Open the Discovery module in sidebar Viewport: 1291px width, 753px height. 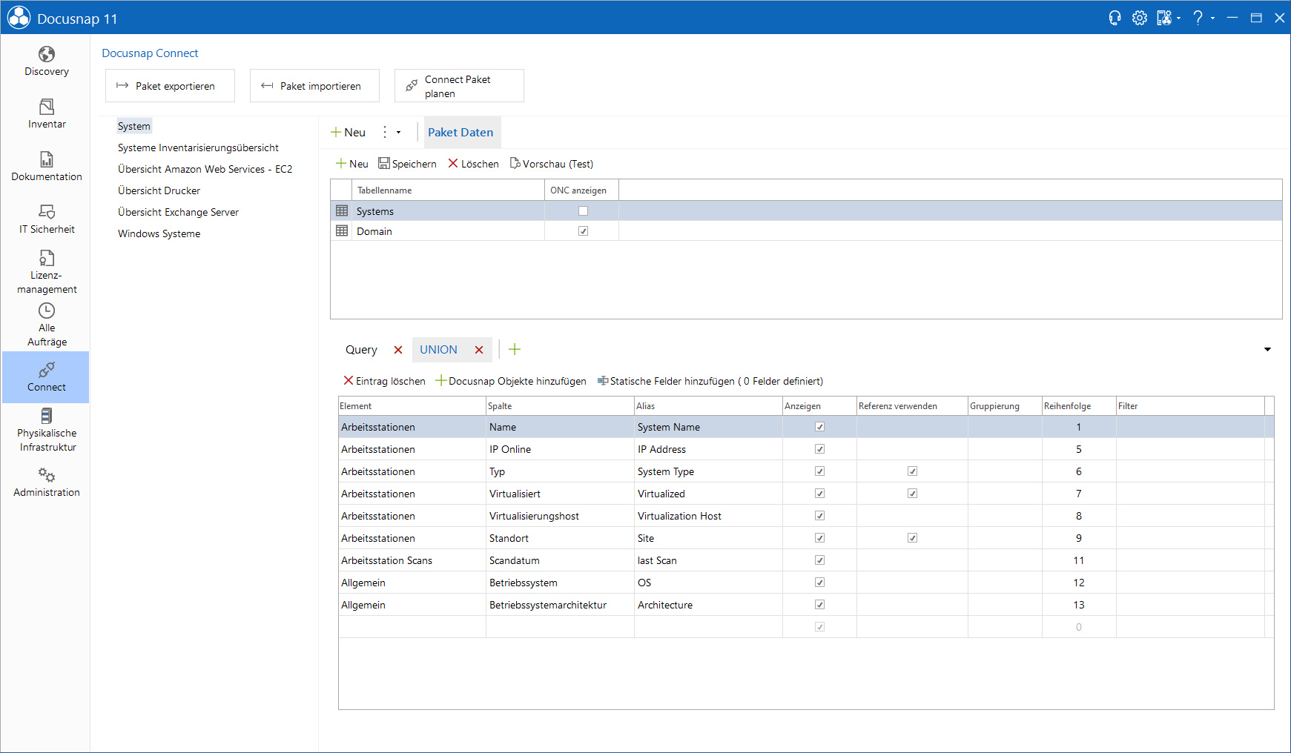point(46,62)
